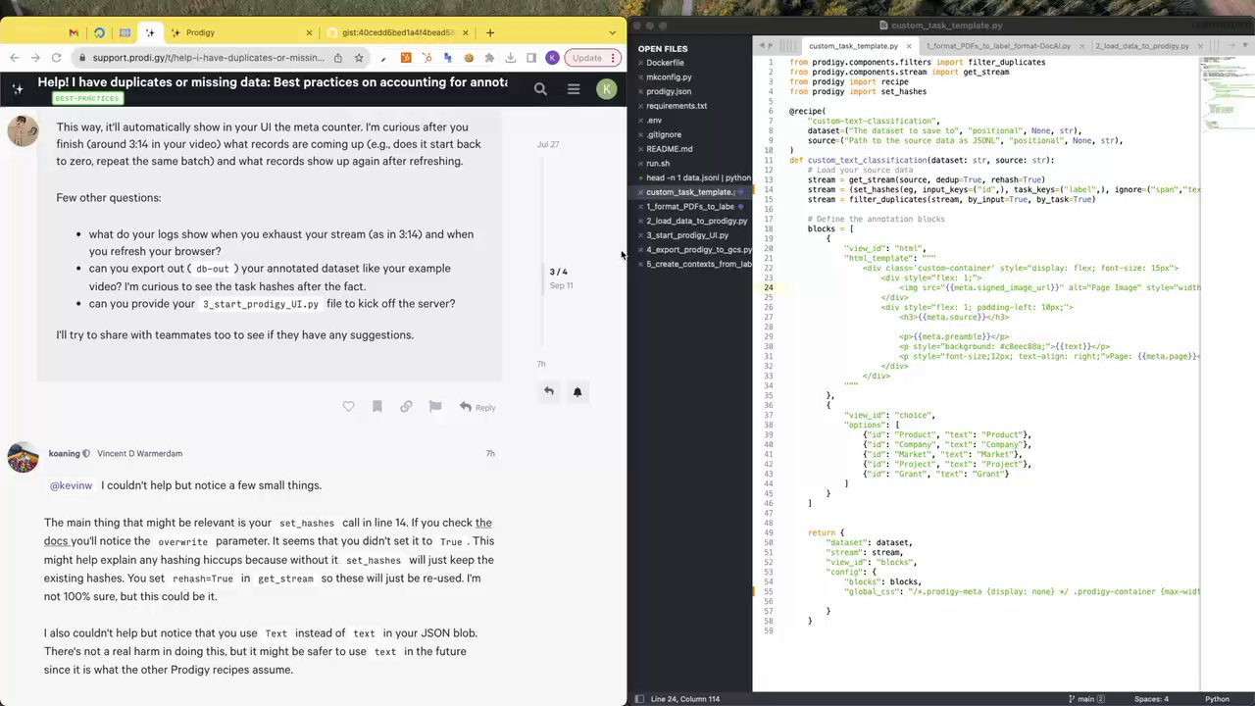The image size is (1255, 706).
Task: Open the forum hamburger menu
Action: [574, 89]
